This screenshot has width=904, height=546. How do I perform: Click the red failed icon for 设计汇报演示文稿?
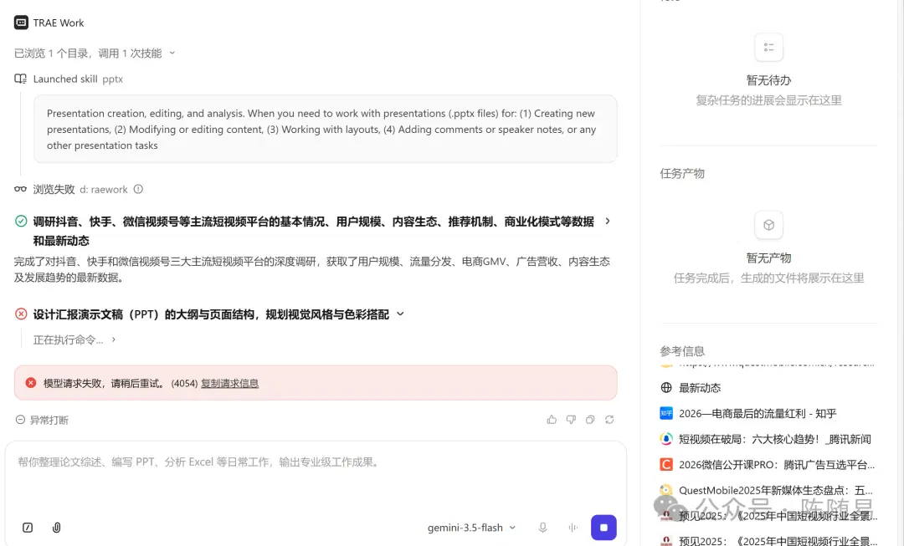pyautogui.click(x=21, y=314)
